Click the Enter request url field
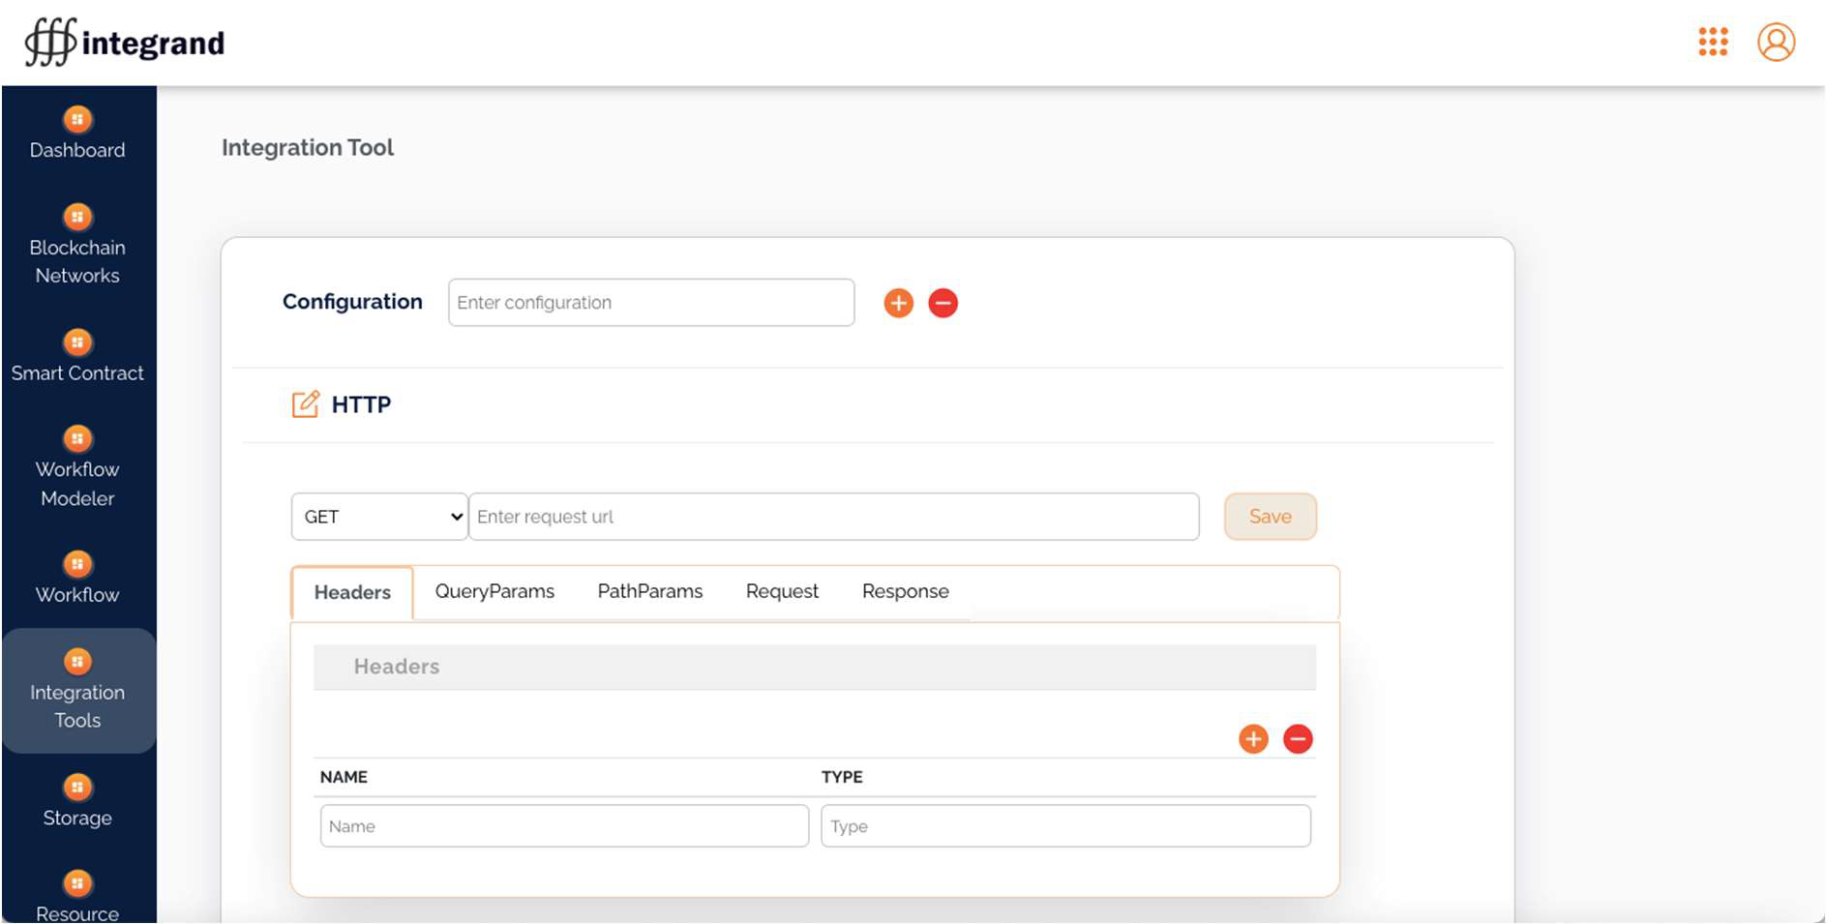The image size is (1827, 924). pyautogui.click(x=833, y=517)
